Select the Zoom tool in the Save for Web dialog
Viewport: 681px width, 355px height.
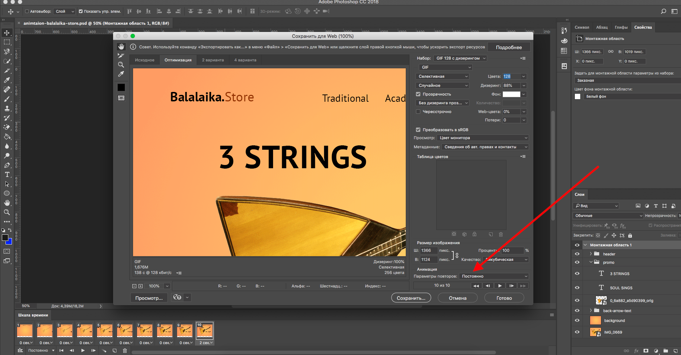[121, 65]
